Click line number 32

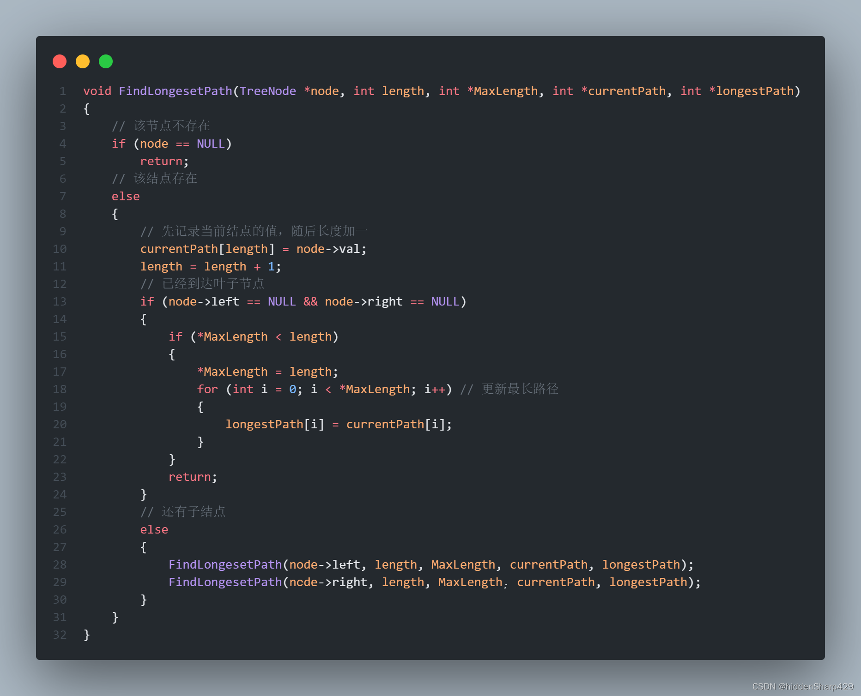(x=60, y=635)
